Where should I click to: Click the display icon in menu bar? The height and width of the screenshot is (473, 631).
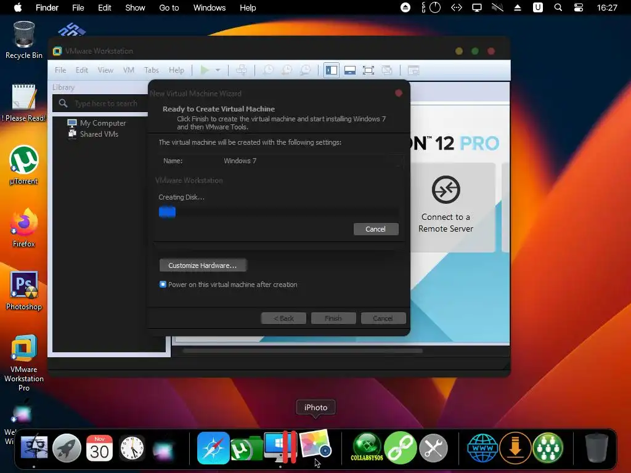pyautogui.click(x=477, y=7)
